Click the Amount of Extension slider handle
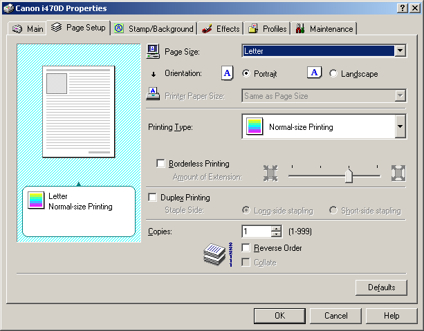424x331 pixels. (x=349, y=177)
